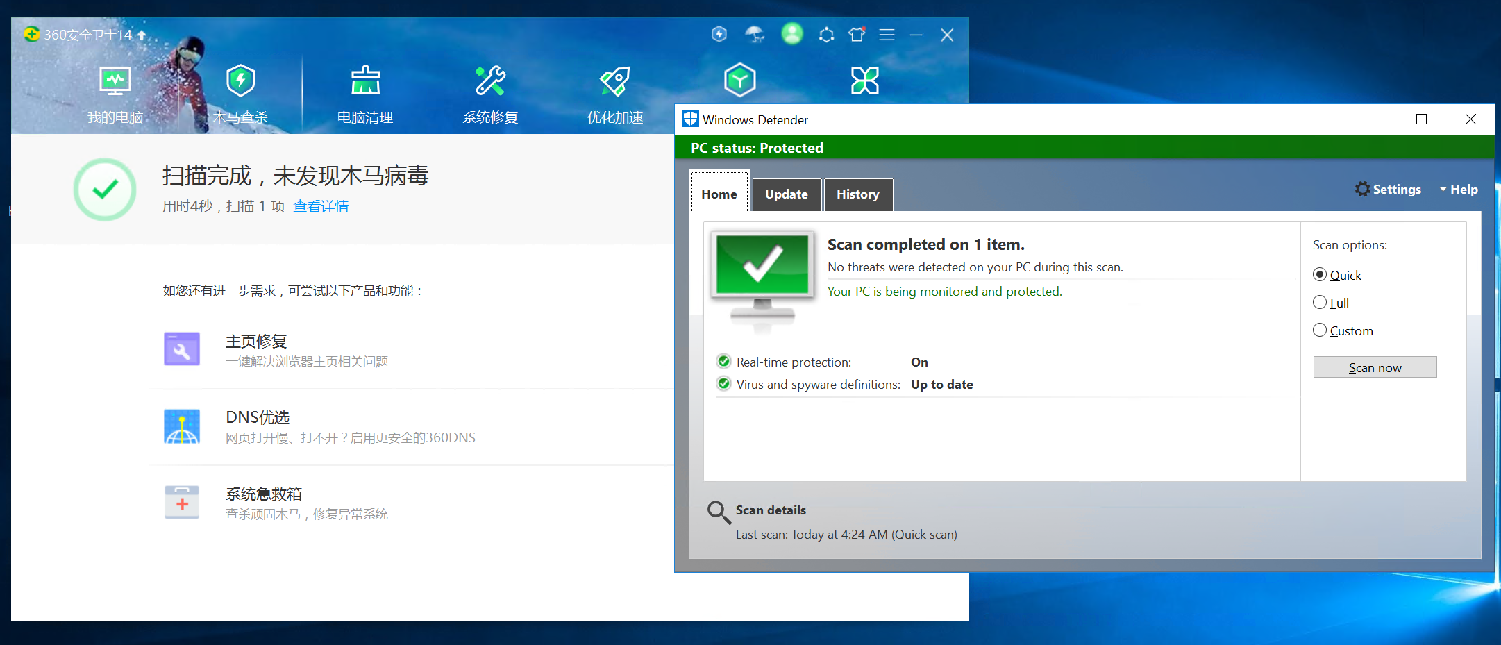Select the Quick scan option

[x=1337, y=275]
